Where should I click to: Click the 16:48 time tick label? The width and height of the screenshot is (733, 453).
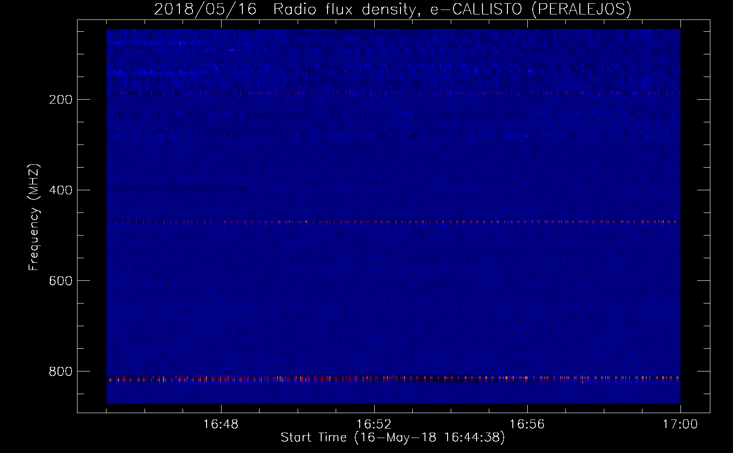pos(221,424)
